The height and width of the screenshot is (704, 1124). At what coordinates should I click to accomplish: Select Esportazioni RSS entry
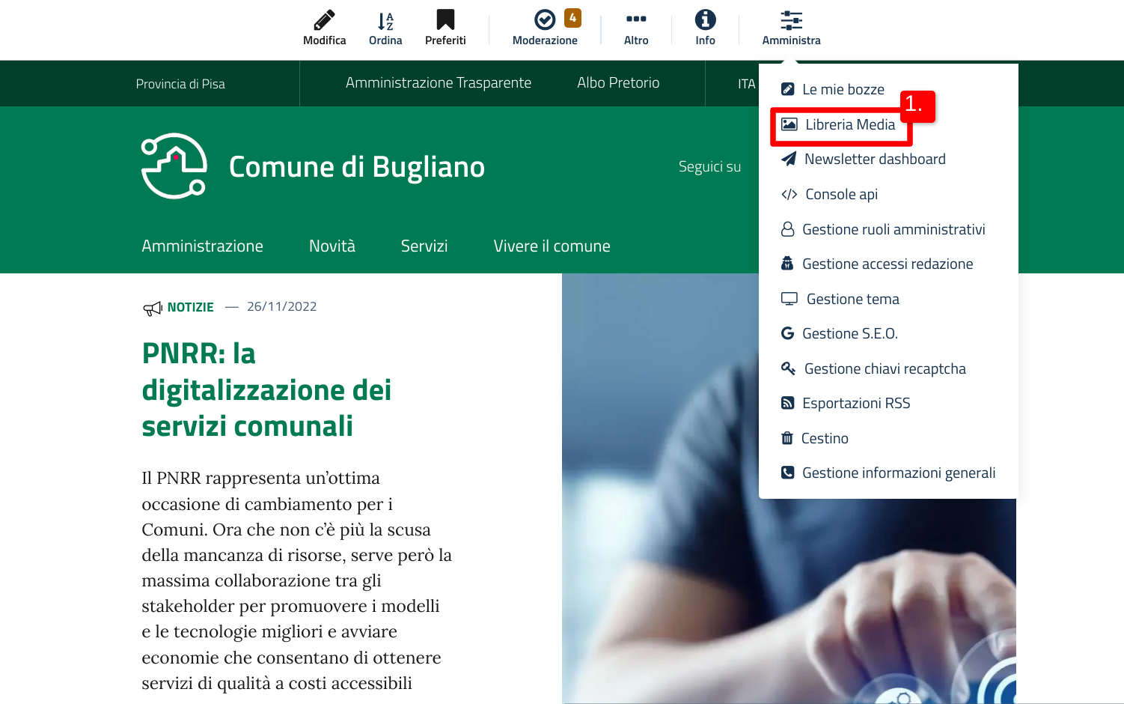point(856,403)
